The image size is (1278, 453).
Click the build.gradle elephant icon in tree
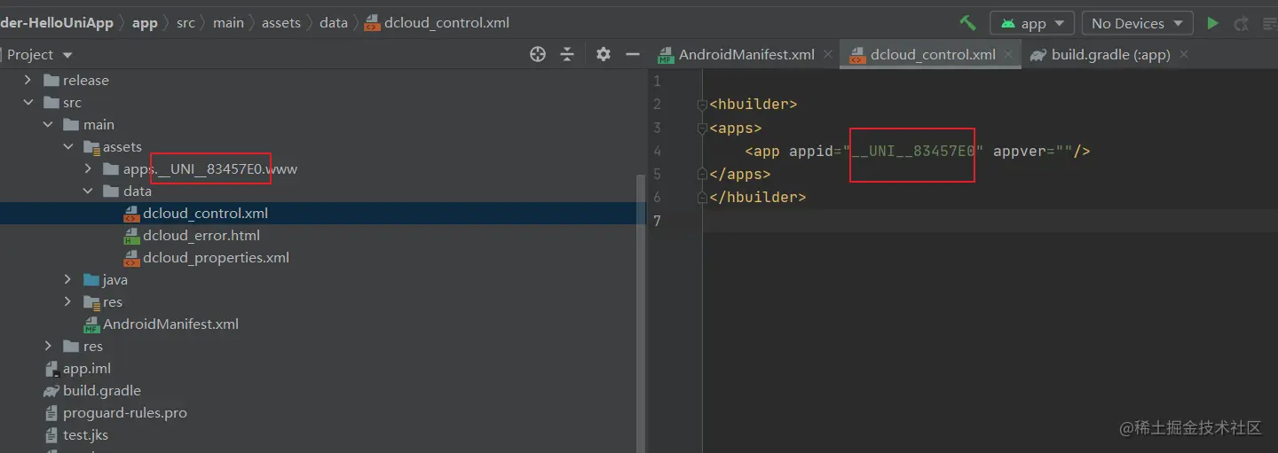point(51,390)
